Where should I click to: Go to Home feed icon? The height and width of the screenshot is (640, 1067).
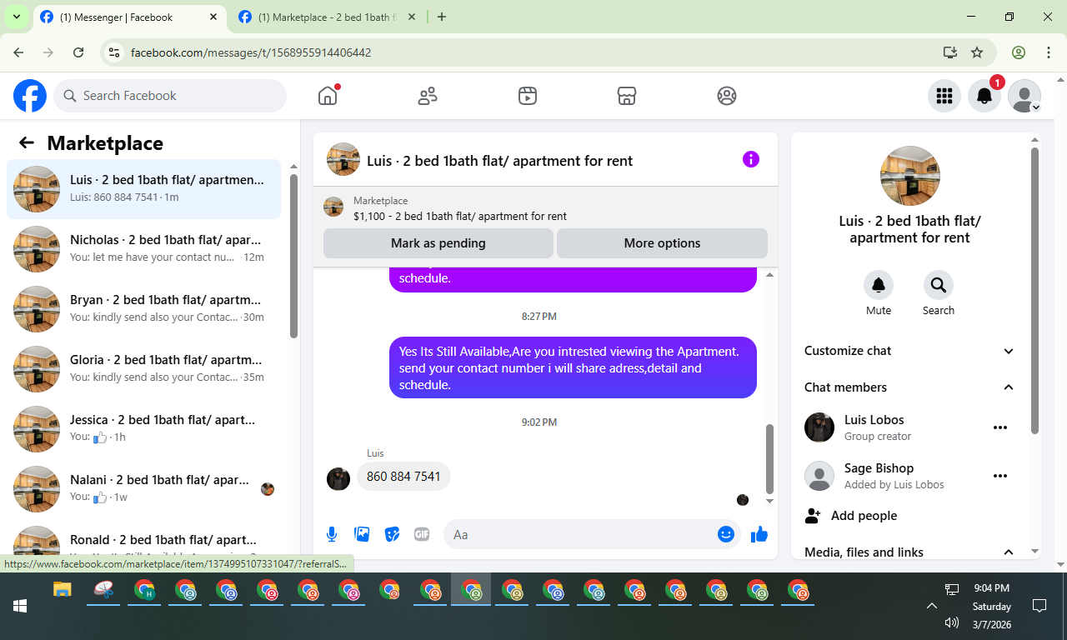click(x=328, y=96)
